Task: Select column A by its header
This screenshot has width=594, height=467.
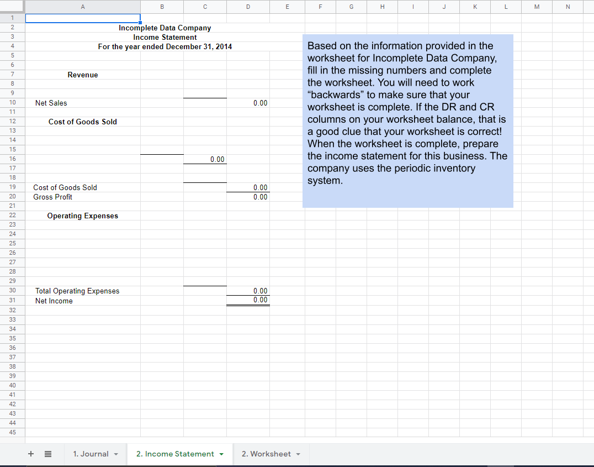Action: pos(83,6)
